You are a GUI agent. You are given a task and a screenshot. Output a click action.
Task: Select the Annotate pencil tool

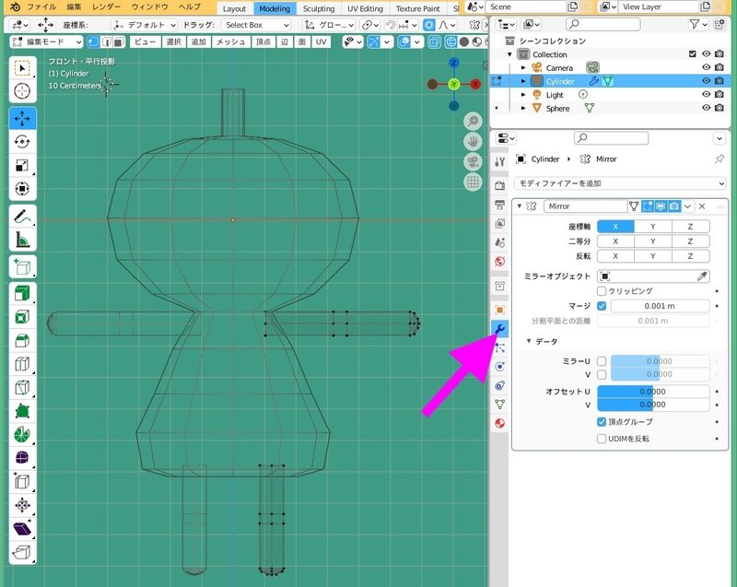[x=23, y=217]
